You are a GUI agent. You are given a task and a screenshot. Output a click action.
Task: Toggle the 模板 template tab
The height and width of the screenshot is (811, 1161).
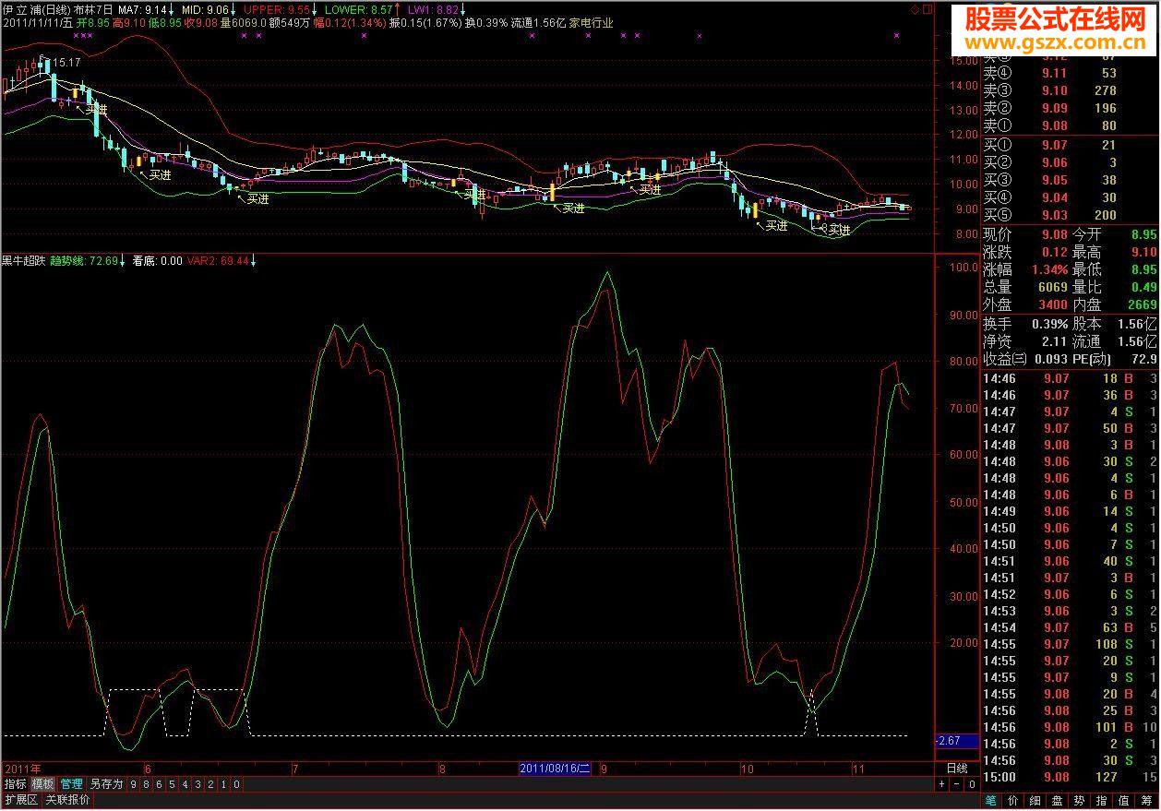pos(42,784)
